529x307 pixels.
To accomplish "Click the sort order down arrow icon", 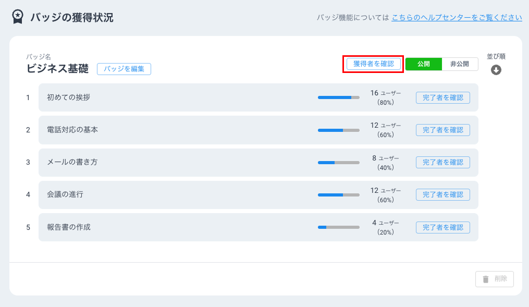I will 496,70.
